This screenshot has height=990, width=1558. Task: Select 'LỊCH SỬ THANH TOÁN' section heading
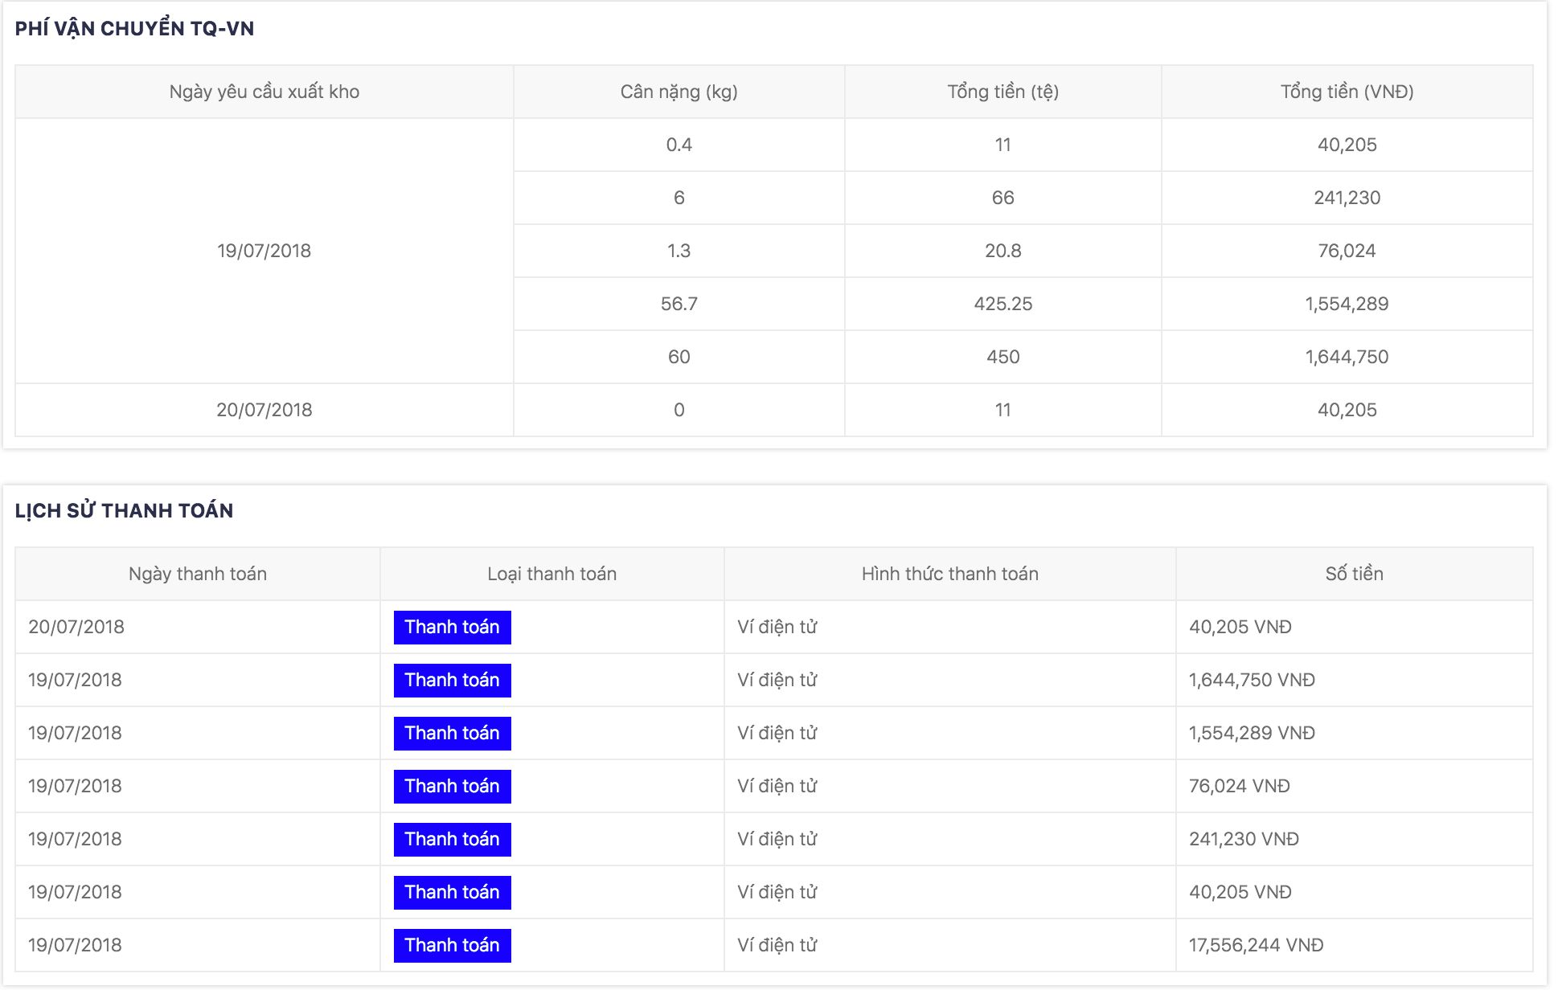pos(124,511)
